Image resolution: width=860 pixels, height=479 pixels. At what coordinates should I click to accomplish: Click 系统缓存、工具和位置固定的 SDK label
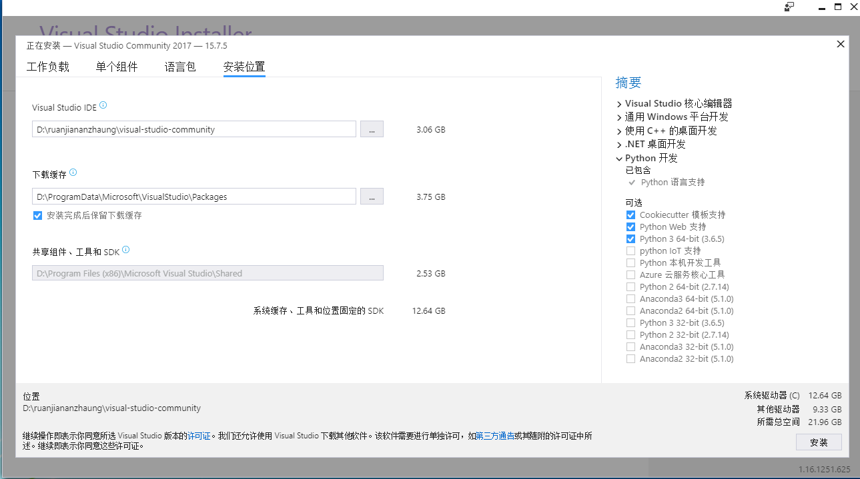318,310
